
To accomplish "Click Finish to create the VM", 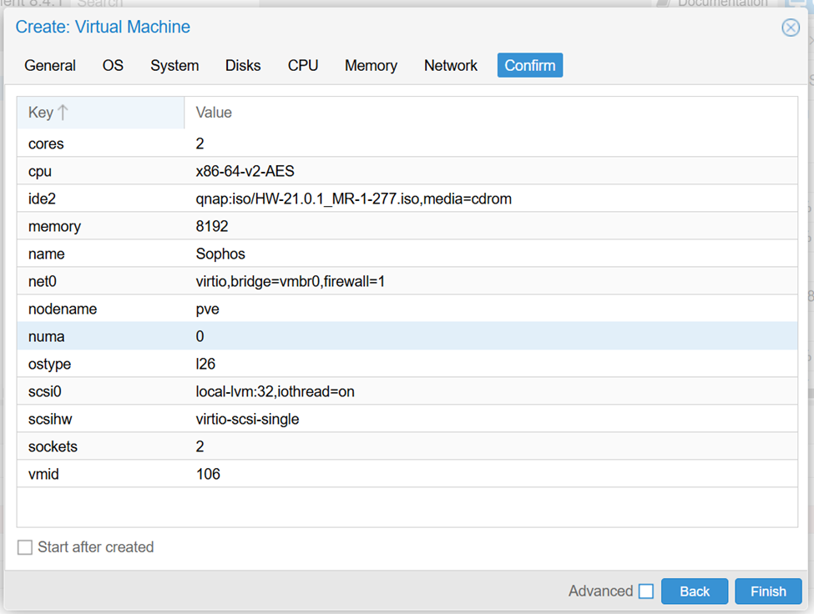I will pos(768,591).
